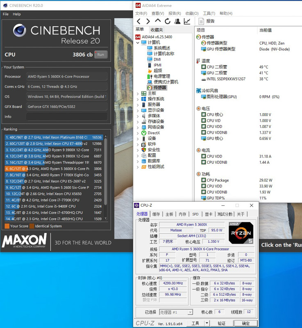Click 数据库 database icon in tree

tap(143, 161)
